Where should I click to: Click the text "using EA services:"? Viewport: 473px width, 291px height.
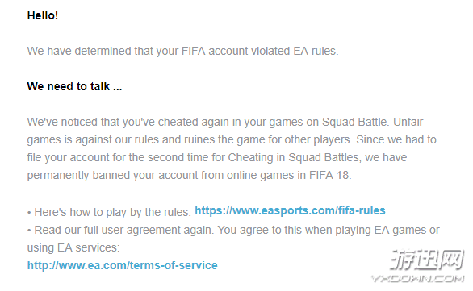(x=73, y=247)
